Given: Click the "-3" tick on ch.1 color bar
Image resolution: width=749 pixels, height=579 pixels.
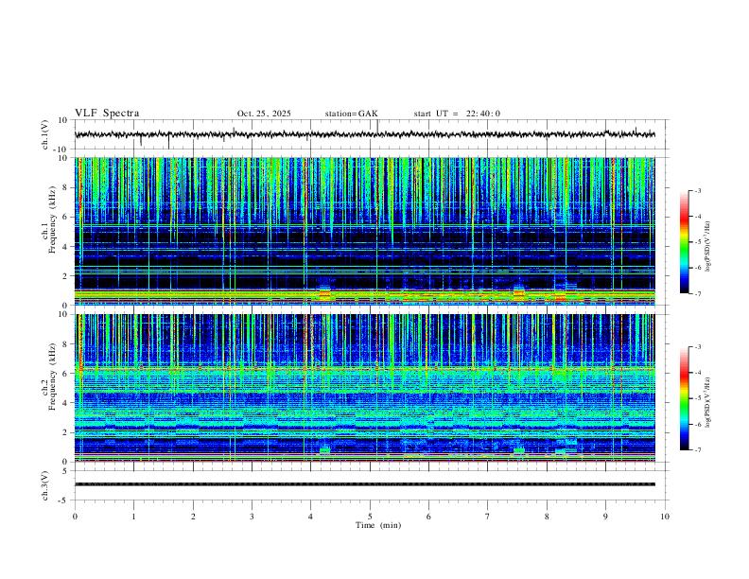Looking at the screenshot, I should point(697,190).
